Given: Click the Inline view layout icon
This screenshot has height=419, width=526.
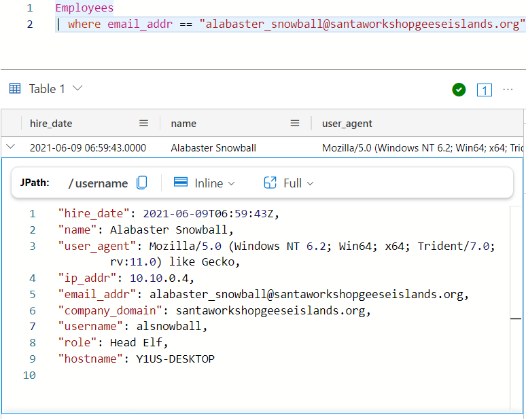Looking at the screenshot, I should pos(181,183).
